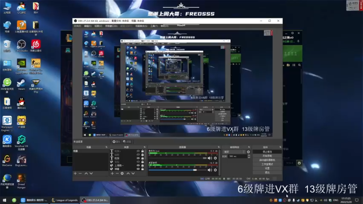The image size is (363, 204).
Task: Open the camera icon in right background window
Action: (x=288, y=65)
